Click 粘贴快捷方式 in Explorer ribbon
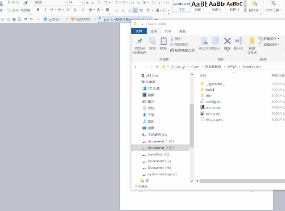The image size is (285, 211). 182,50
